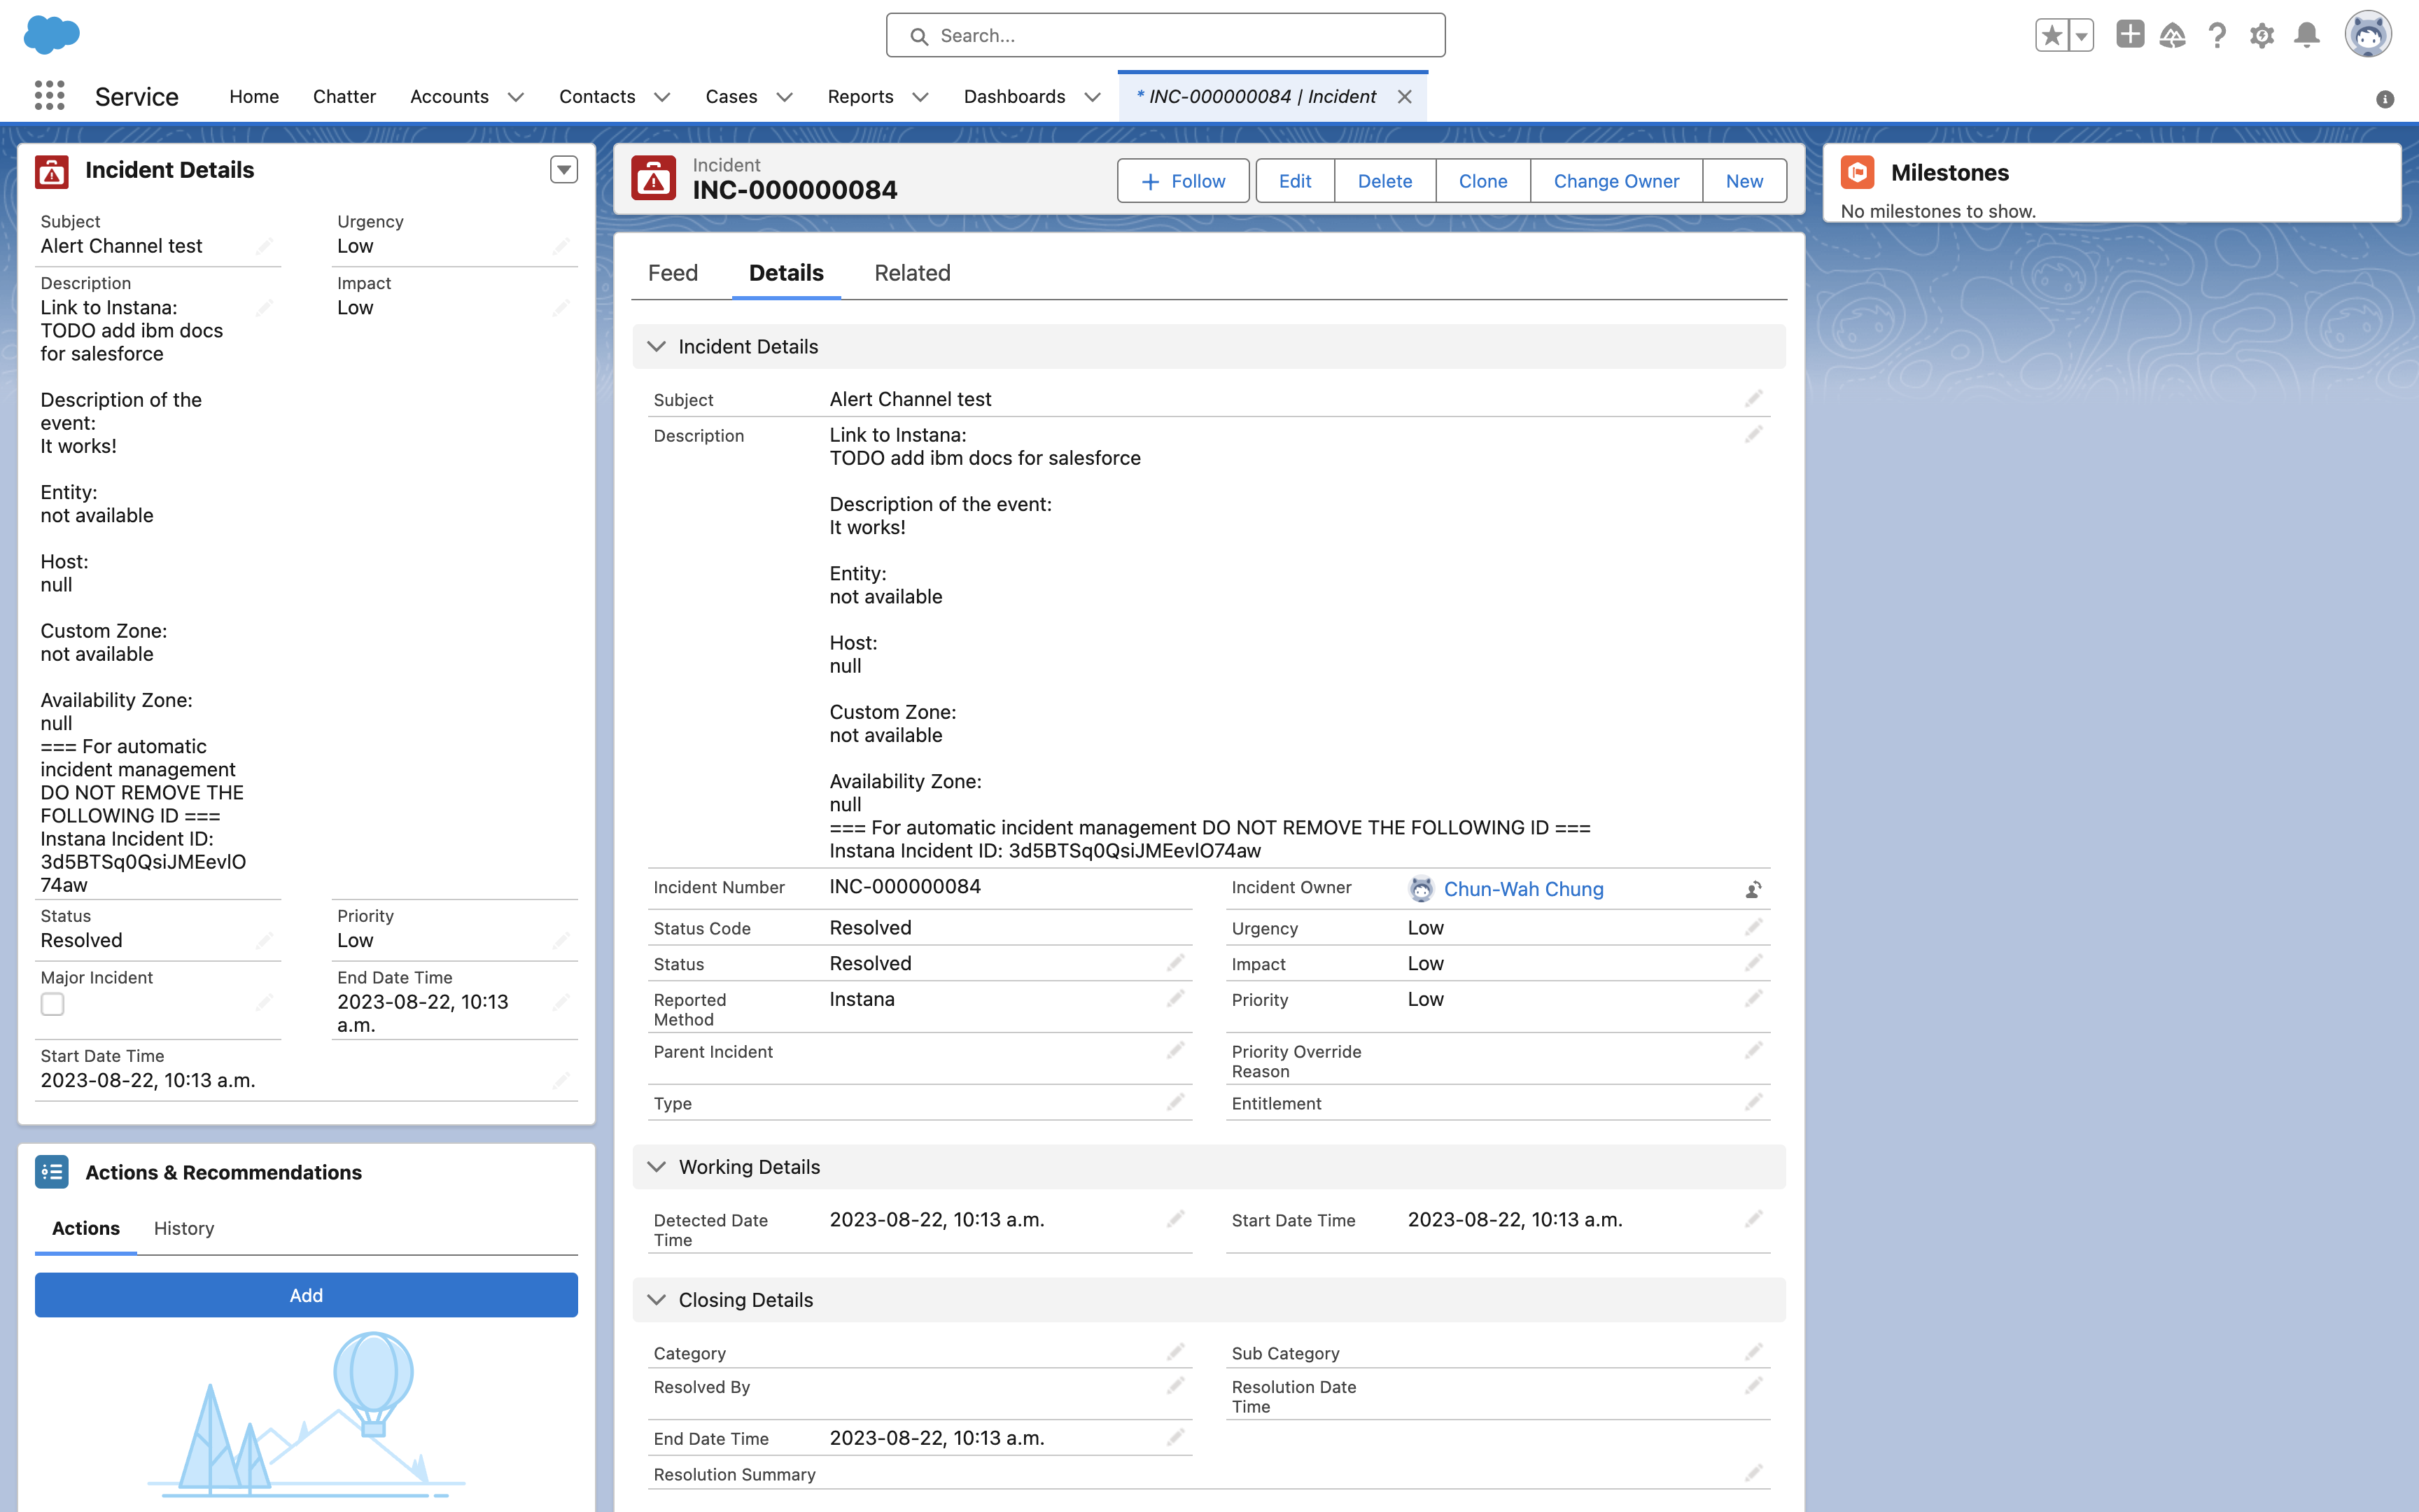The image size is (2419, 1512).
Task: Open the App Launcher grid icon
Action: pos(49,96)
